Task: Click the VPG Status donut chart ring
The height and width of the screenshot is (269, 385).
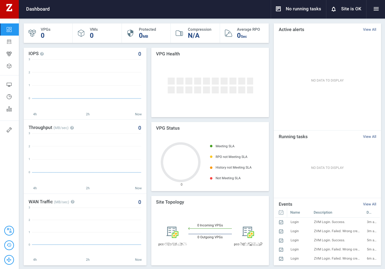Action: coord(180,162)
